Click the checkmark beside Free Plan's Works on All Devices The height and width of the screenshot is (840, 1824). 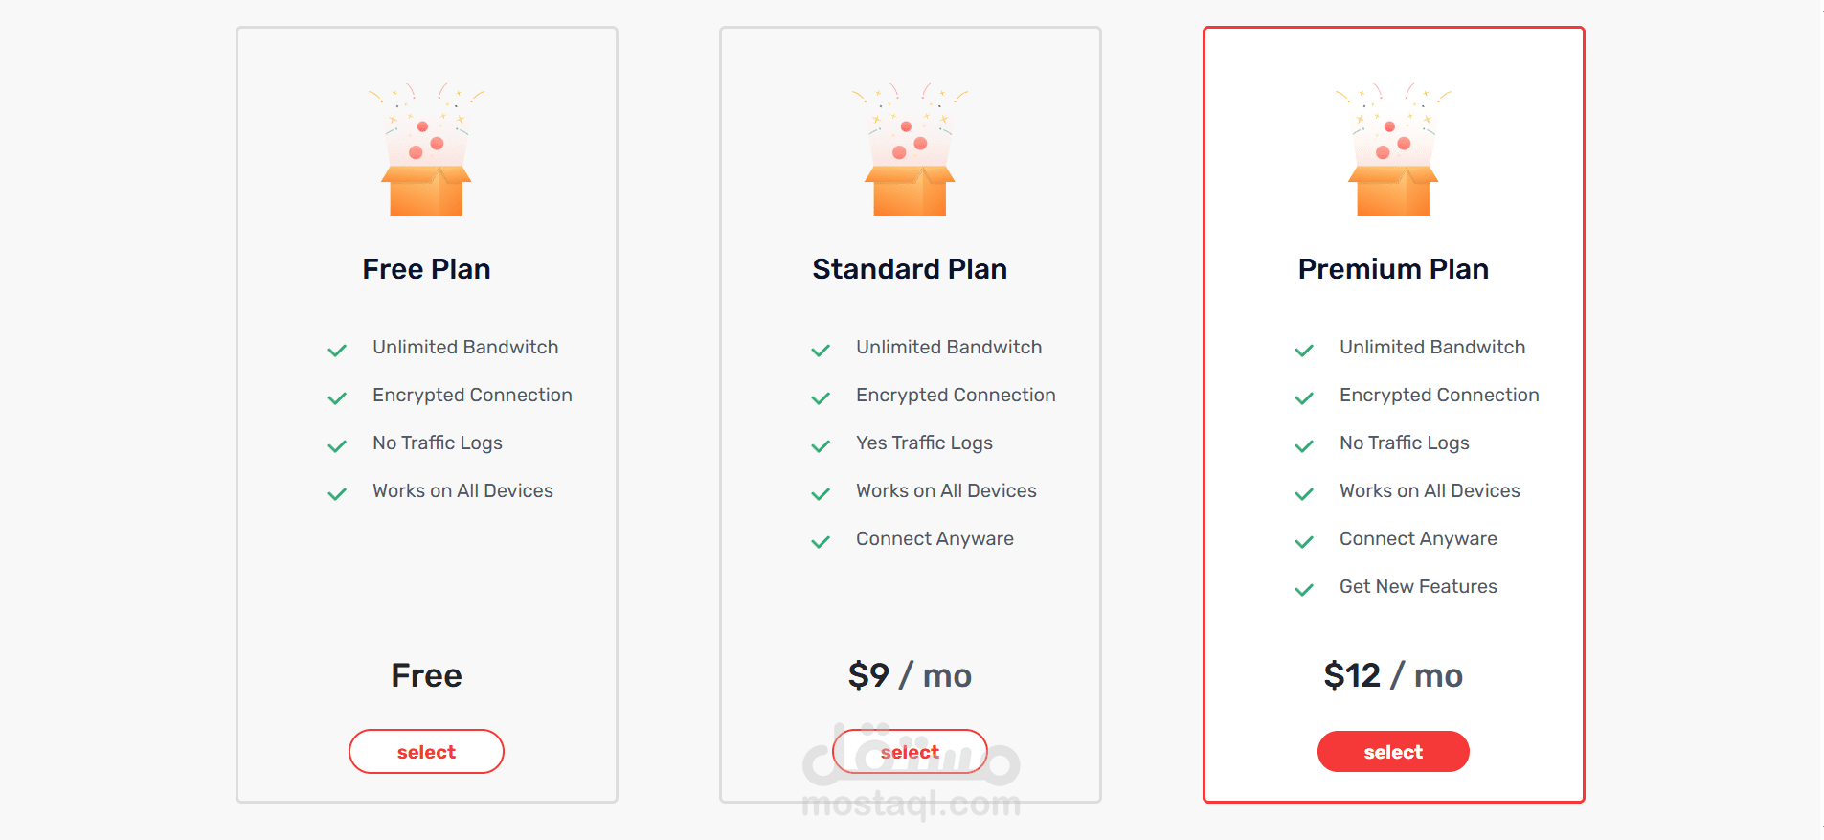337,494
